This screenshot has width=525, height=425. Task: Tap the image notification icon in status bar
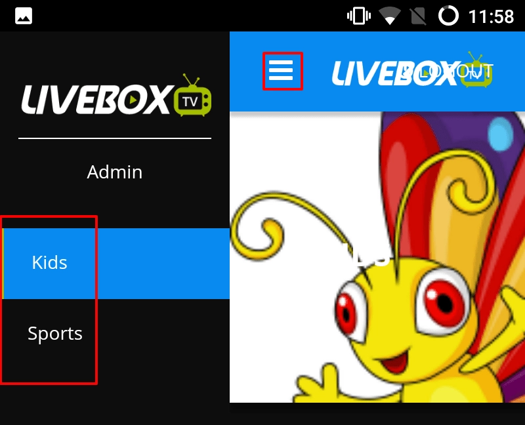click(x=24, y=16)
